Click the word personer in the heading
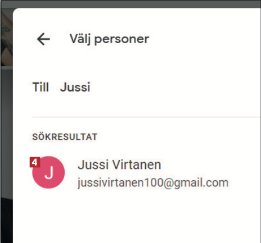261x243 pixels. [121, 39]
